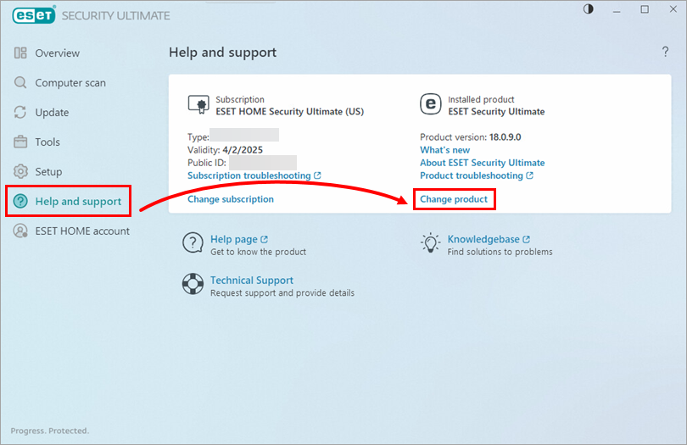Viewport: 687px width, 445px height.
Task: Click the Change subscription link
Action: tap(231, 199)
